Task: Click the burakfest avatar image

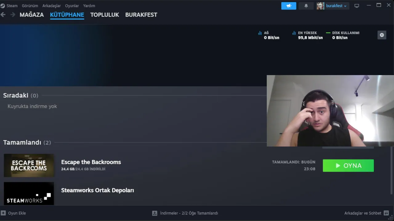Action: 320,6
